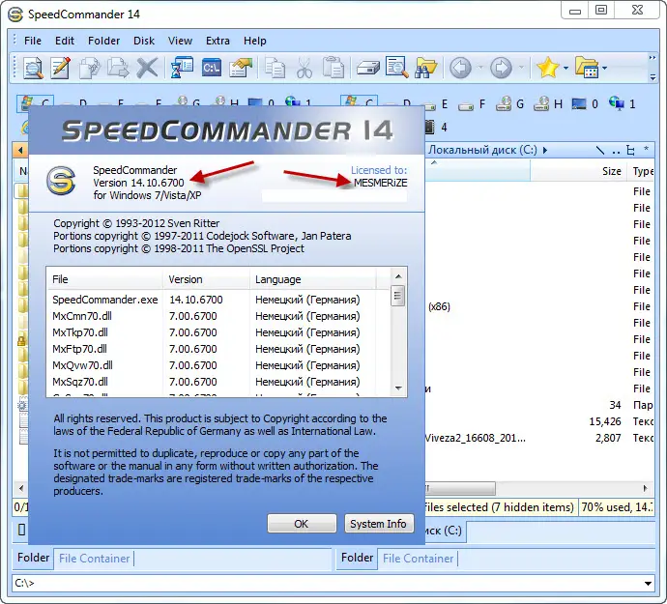The width and height of the screenshot is (667, 604).
Task: Go to parent folder via two dots
Action: pyautogui.click(x=616, y=151)
